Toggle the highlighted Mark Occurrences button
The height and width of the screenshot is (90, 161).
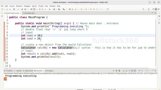[x=34, y=9]
